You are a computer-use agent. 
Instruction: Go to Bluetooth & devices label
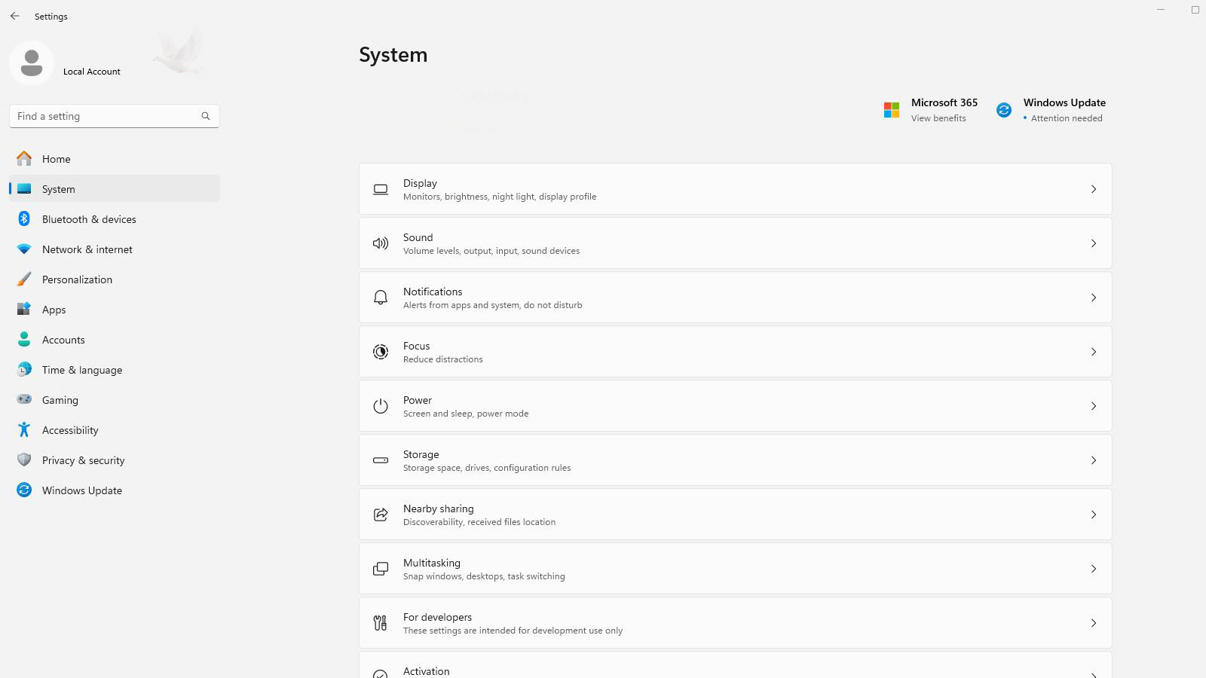pyautogui.click(x=89, y=219)
